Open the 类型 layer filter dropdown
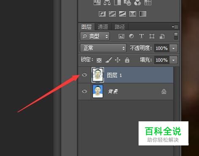 [95, 36]
